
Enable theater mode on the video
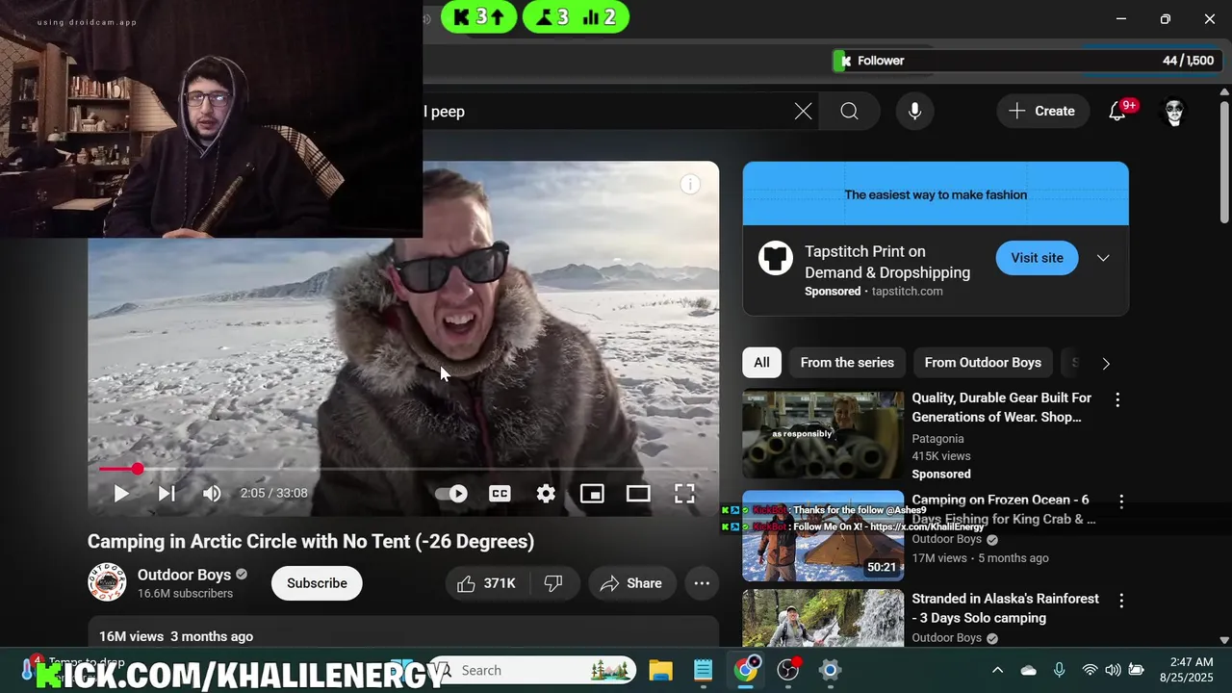(638, 494)
